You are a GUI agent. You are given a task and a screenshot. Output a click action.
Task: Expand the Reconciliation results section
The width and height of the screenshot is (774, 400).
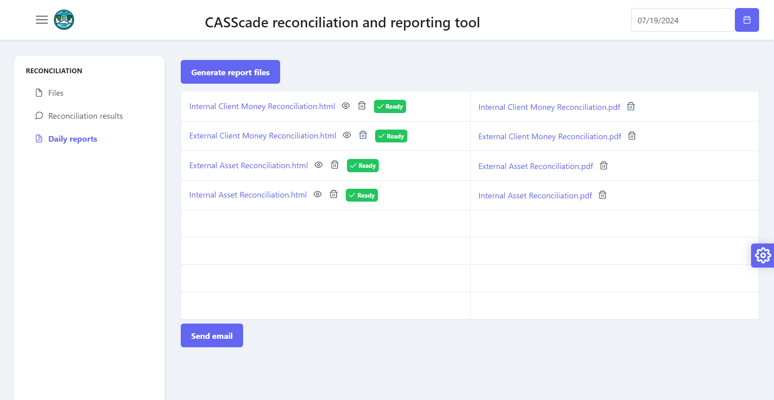coord(85,115)
